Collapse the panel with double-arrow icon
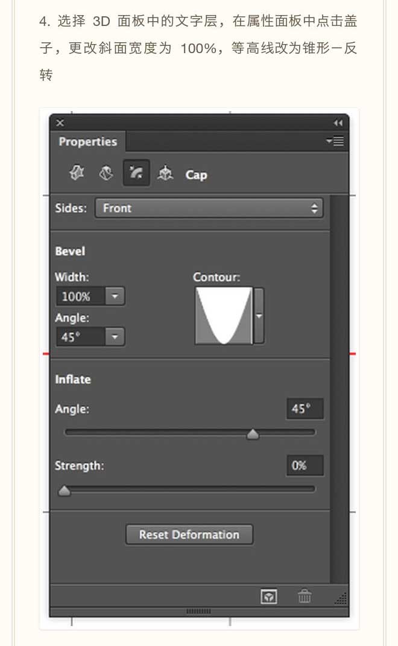Image resolution: width=398 pixels, height=646 pixels. [338, 123]
